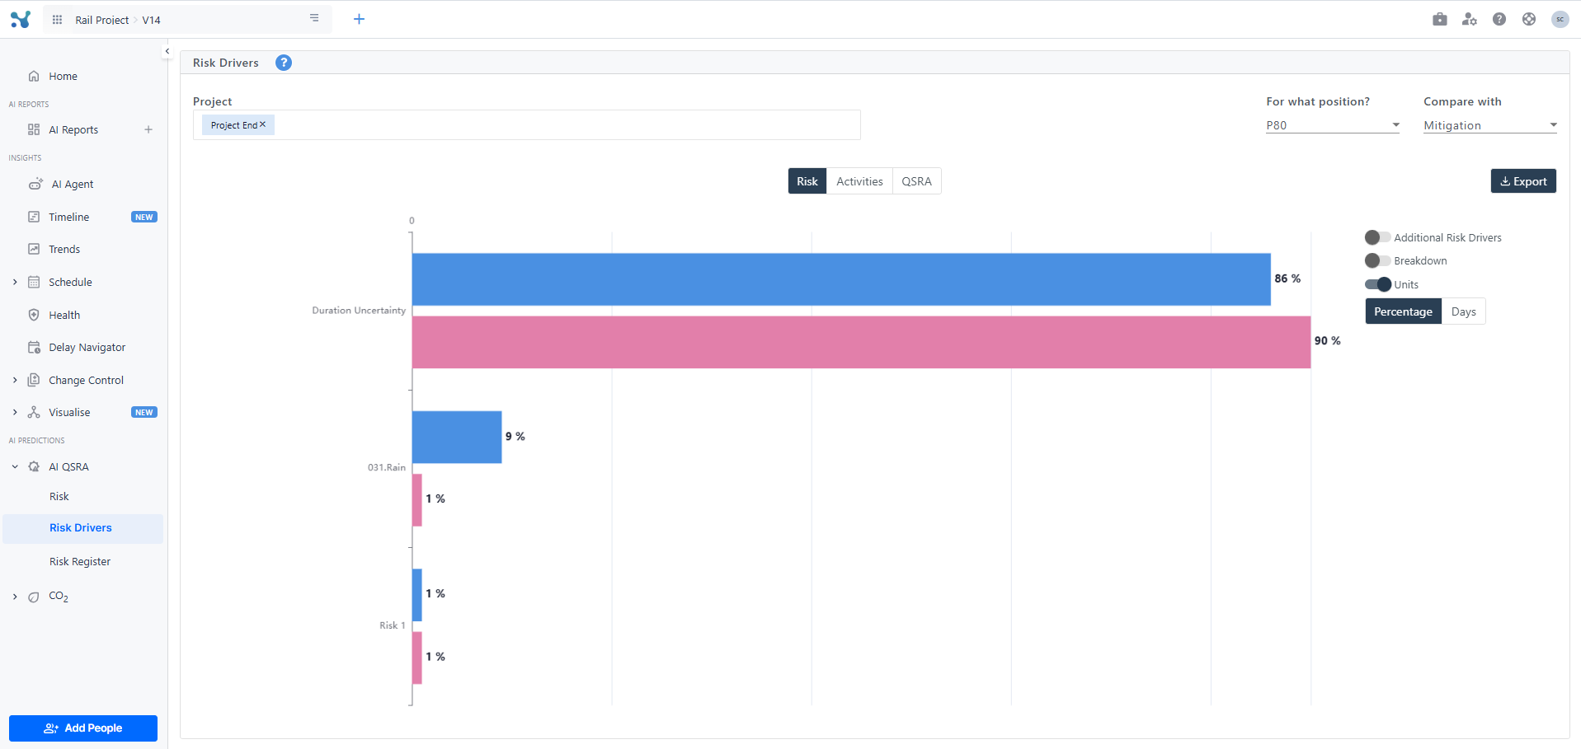Click the Export button
This screenshot has height=749, width=1581.
point(1522,181)
